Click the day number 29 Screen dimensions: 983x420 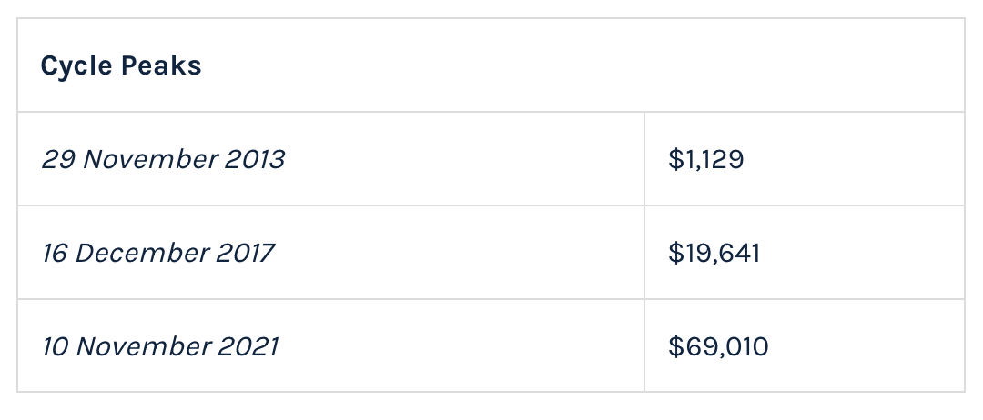pyautogui.click(x=57, y=160)
